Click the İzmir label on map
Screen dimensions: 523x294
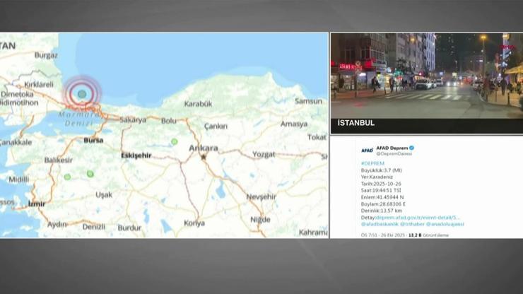click(36, 204)
